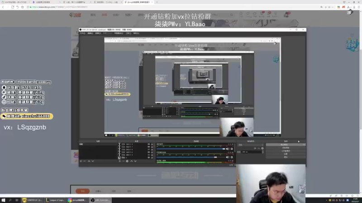Add a new scene in OBS Scenes panel

tap(81, 161)
